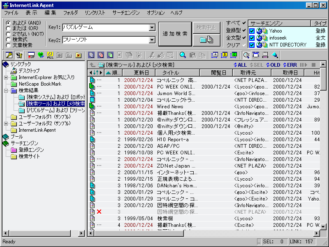Click the open folder icon beside the search title
This screenshot has width=329, height=247.
[x=101, y=65]
